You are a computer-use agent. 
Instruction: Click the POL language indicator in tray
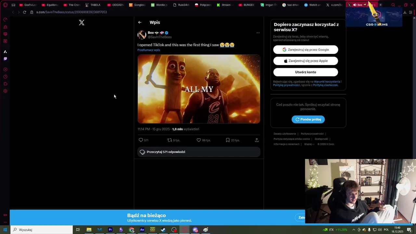(386, 230)
